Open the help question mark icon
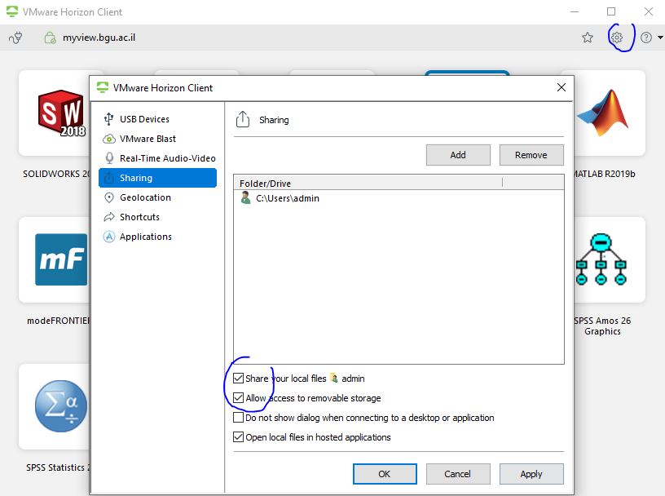Image resolution: width=665 pixels, height=496 pixels. point(646,38)
